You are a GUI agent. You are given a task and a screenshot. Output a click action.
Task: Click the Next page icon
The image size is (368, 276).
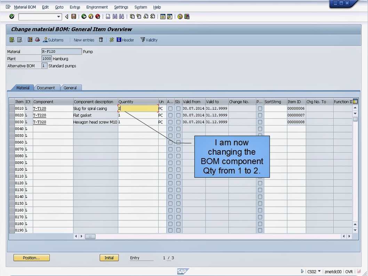tap(146, 16)
